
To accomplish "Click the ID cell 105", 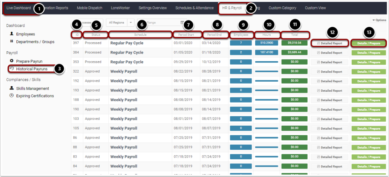I will coord(76,128).
